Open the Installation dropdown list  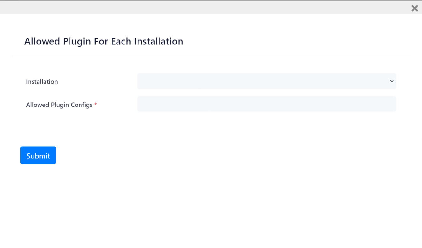(266, 81)
